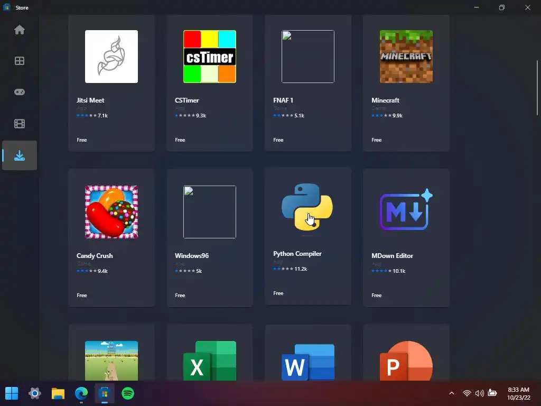Open the volume speaker tray icon
This screenshot has width=541, height=406.
coord(479,393)
